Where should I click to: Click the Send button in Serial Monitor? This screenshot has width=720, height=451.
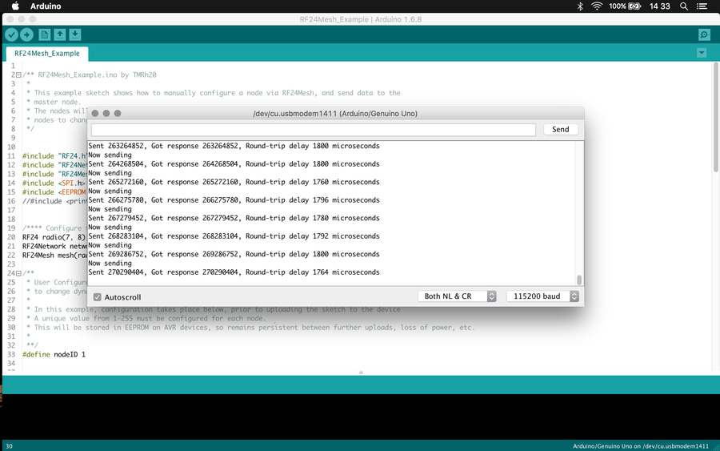(x=560, y=129)
